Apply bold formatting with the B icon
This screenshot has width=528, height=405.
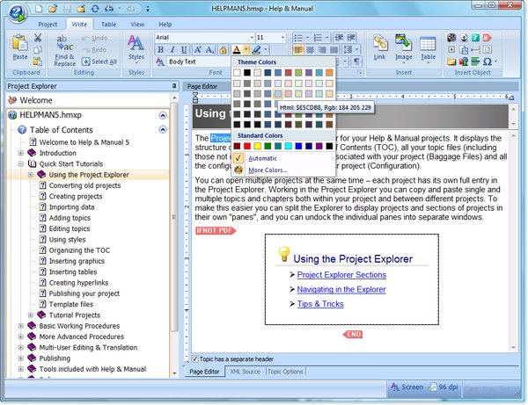(161, 50)
